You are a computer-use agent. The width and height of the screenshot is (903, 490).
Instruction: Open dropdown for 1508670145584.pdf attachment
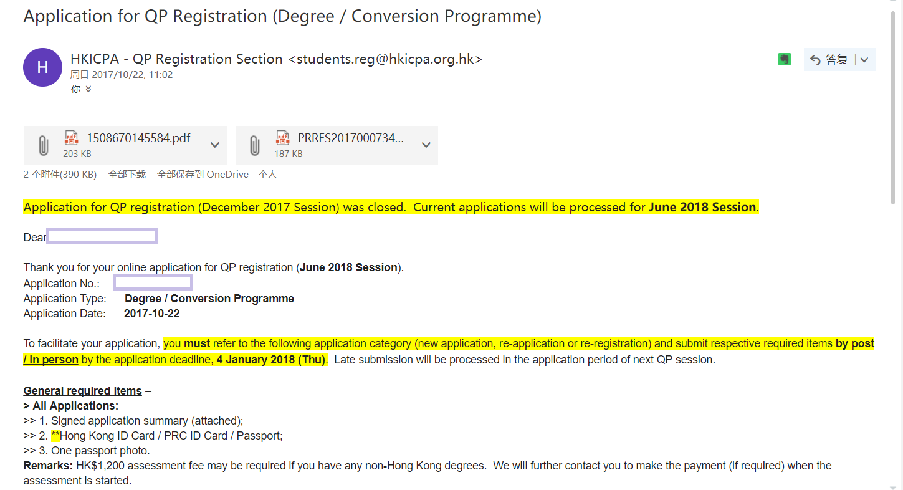pyautogui.click(x=214, y=145)
